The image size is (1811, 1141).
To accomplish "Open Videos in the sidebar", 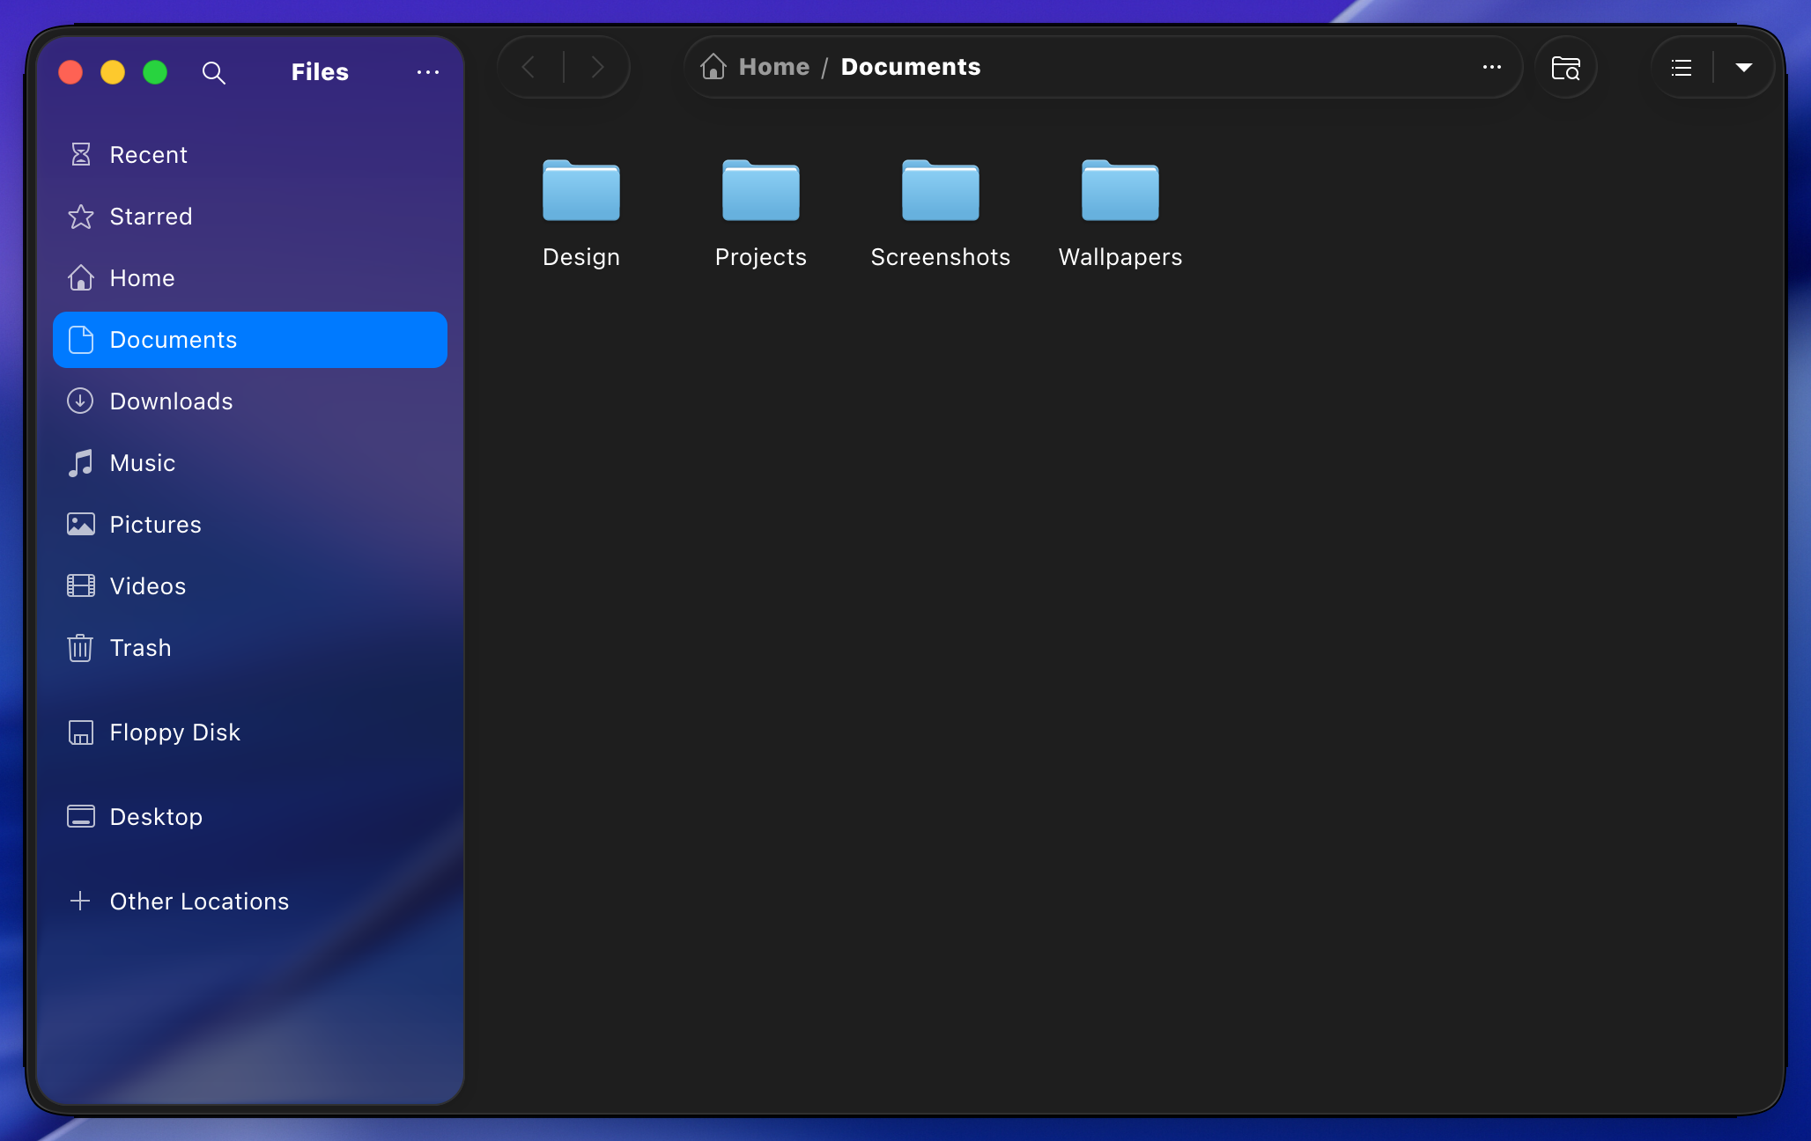I will click(250, 586).
